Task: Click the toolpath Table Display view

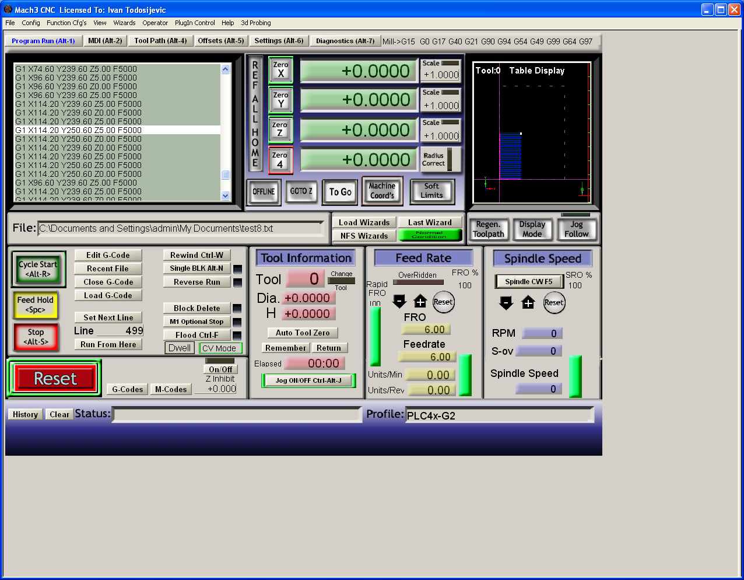Action: coord(532,132)
